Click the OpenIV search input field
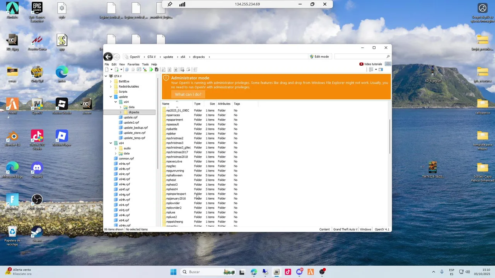Image resolution: width=495 pixels, height=278 pixels. point(360,57)
